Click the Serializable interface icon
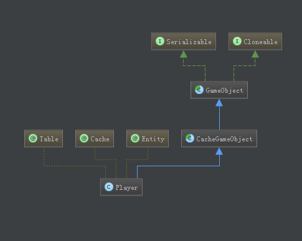The height and width of the screenshot is (241, 302). coord(160,41)
